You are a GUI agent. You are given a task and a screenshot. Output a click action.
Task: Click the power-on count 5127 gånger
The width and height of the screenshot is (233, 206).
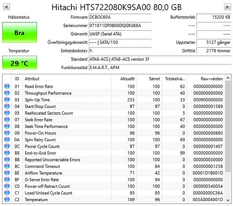click(214, 43)
